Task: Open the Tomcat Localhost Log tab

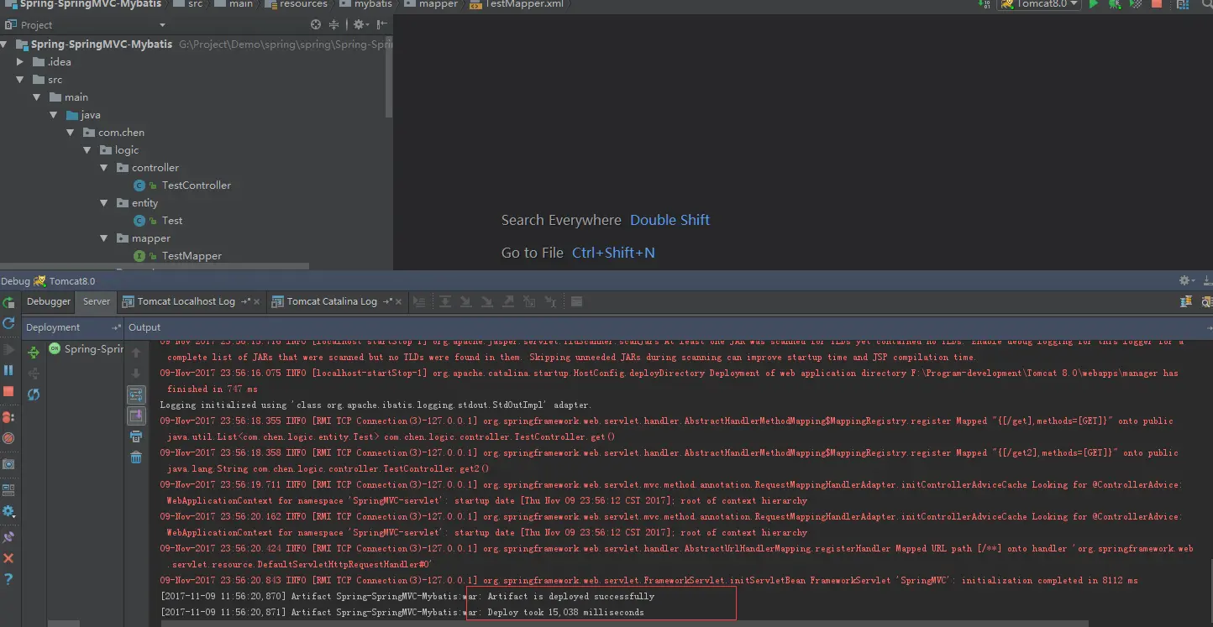Action: [186, 301]
